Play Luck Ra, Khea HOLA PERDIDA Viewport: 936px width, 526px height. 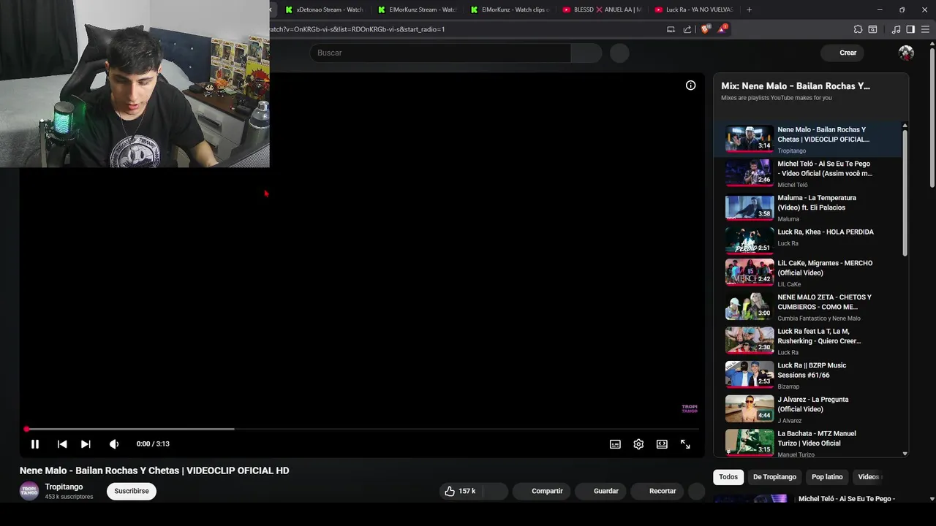[807, 240]
